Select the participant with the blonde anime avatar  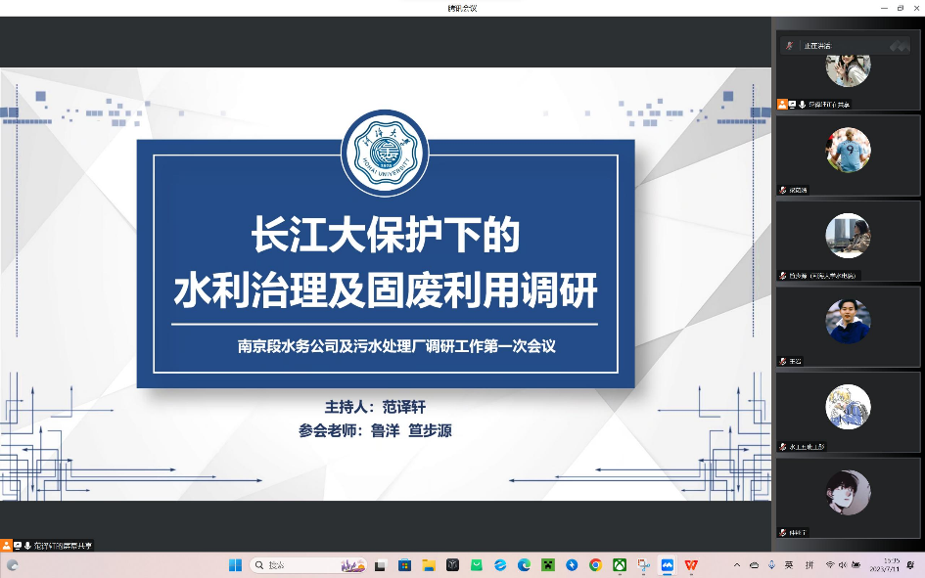[848, 407]
